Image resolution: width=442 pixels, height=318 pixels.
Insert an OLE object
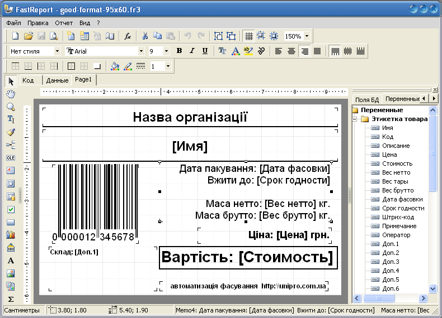click(11, 158)
